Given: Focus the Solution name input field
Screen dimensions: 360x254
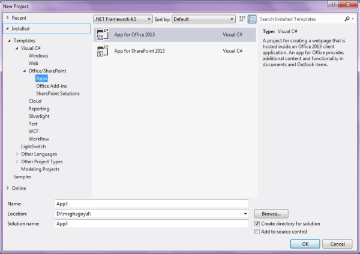Looking at the screenshot, I should (152, 223).
